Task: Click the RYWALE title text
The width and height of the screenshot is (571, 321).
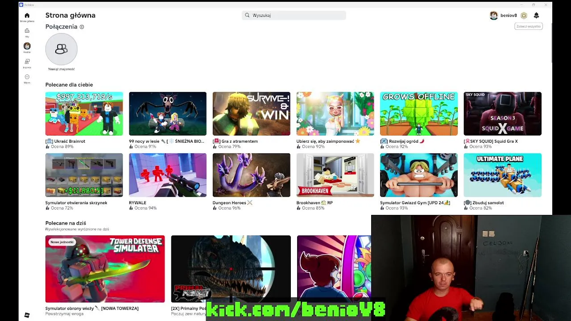Action: 137,203
